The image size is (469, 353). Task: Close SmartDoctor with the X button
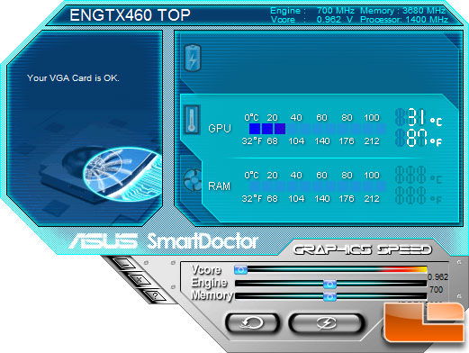click(140, 280)
